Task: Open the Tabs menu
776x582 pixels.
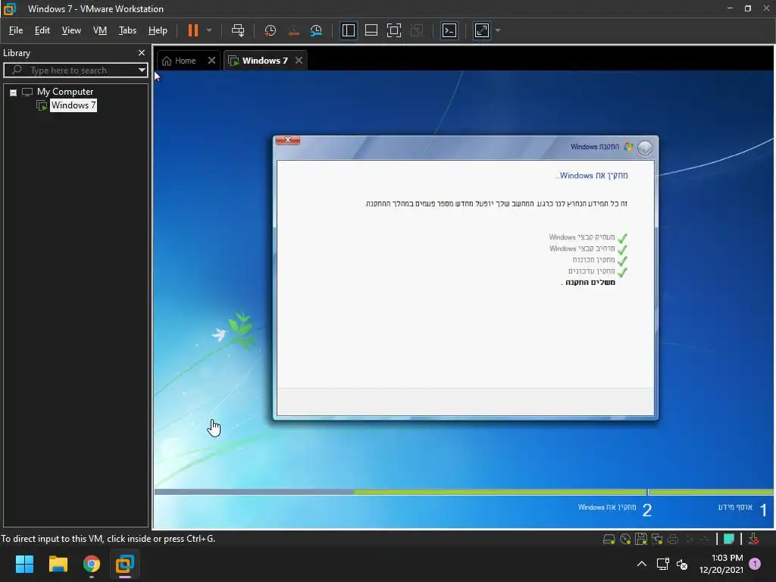Action: 127,30
